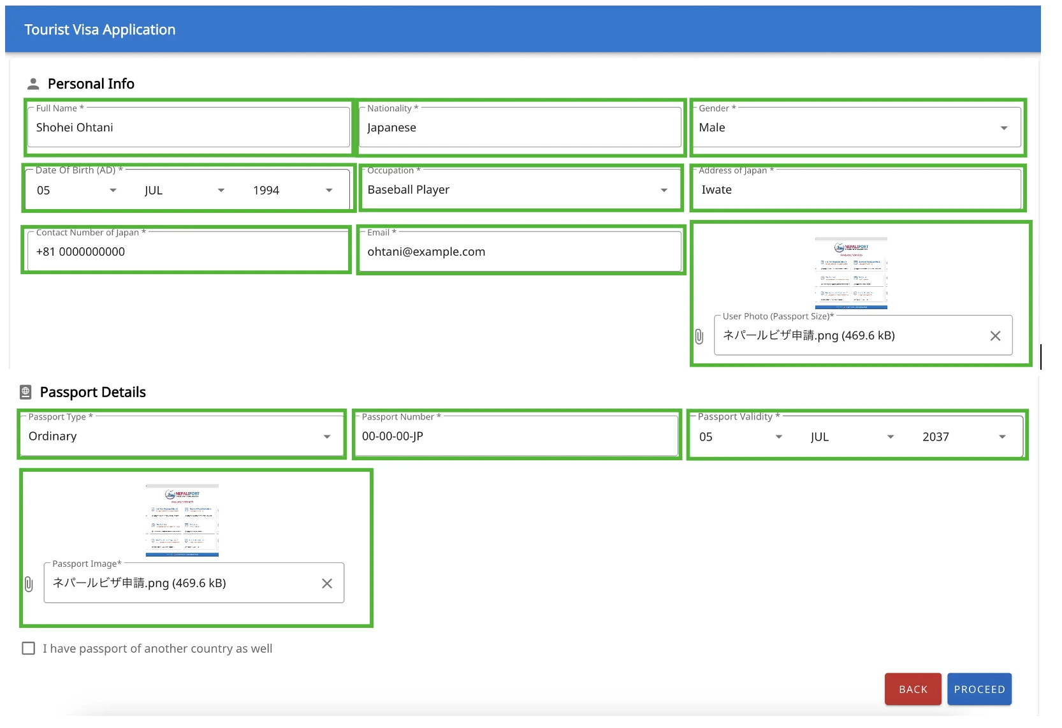Click the Address of Japan field

click(857, 190)
